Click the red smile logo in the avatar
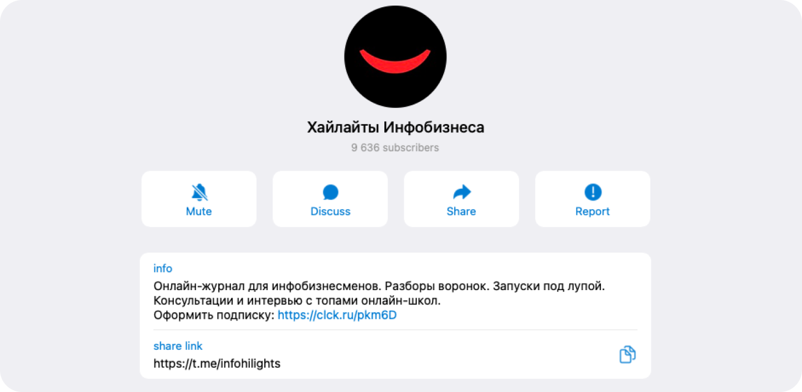 point(395,61)
